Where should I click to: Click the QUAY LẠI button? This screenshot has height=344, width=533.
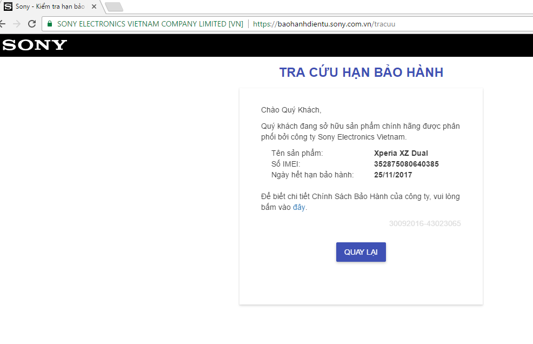[361, 252]
